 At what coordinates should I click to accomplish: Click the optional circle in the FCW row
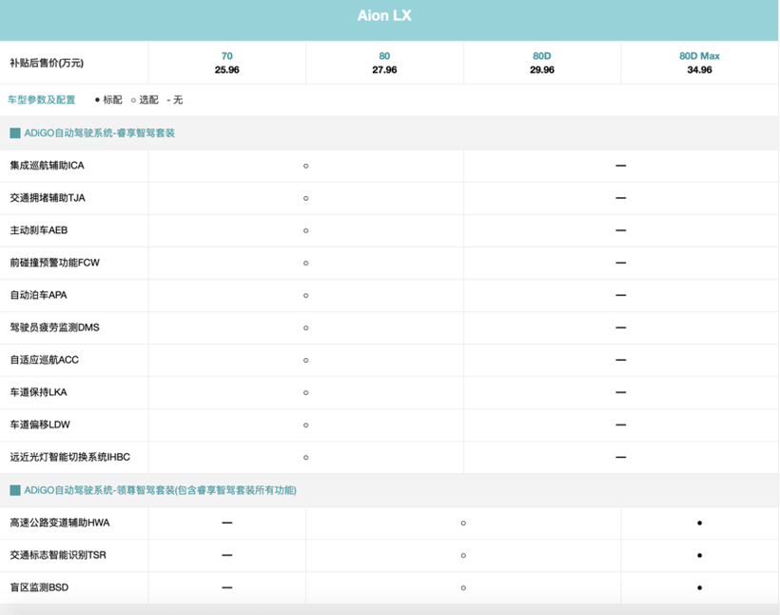306,263
